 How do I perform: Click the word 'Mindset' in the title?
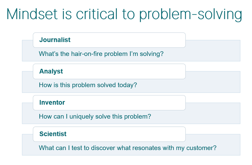click(32, 14)
